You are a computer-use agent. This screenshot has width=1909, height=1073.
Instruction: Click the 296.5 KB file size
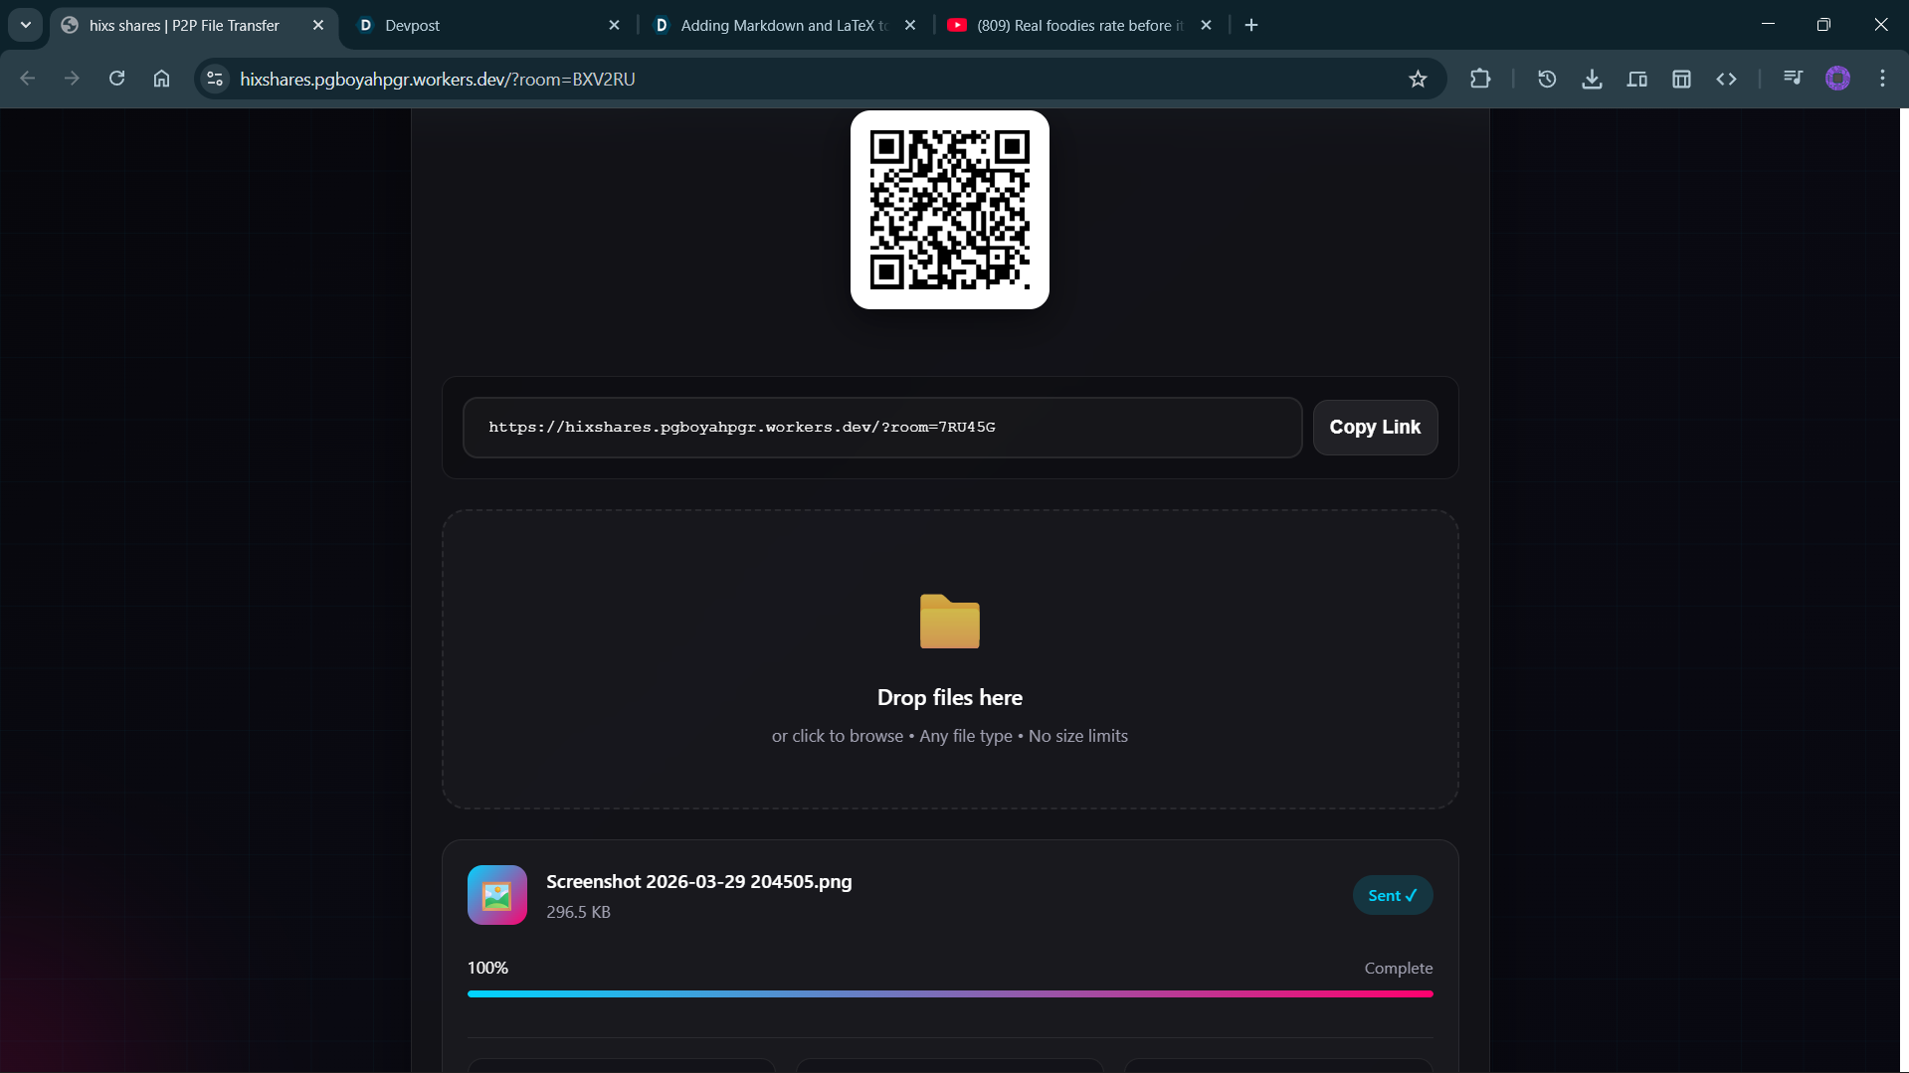pos(578,912)
